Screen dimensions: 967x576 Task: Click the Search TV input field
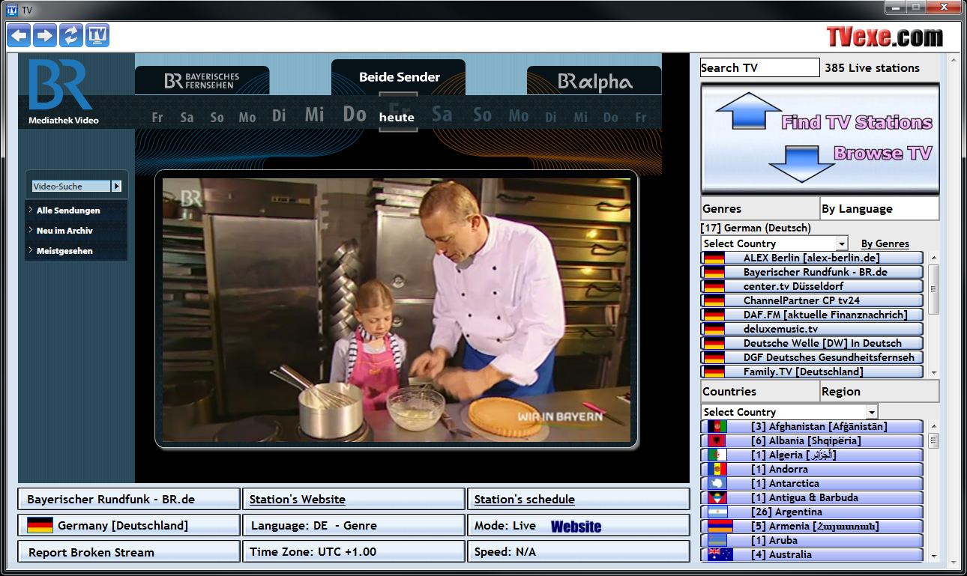click(759, 67)
